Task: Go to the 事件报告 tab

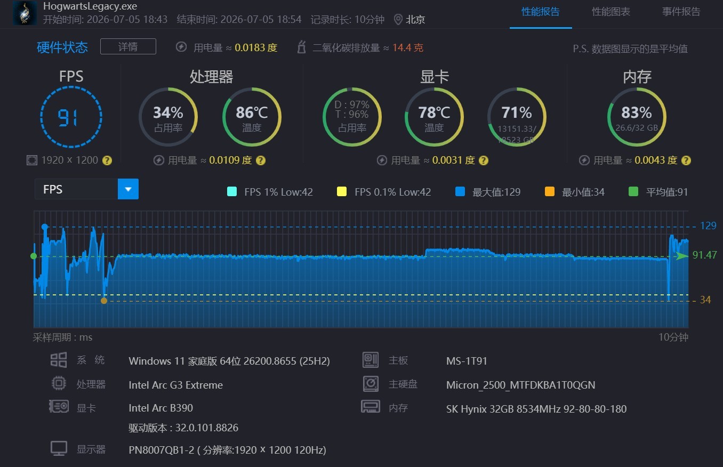Action: [x=681, y=12]
